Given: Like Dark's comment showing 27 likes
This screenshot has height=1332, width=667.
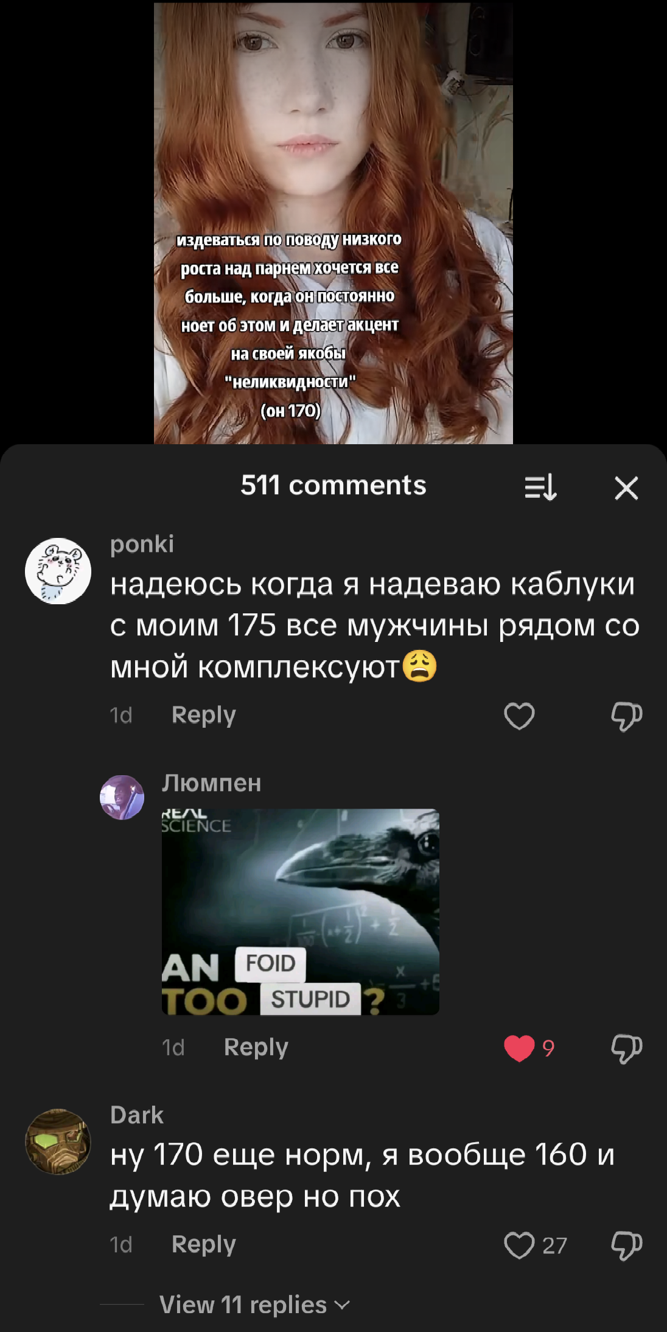Looking at the screenshot, I should 519,1245.
